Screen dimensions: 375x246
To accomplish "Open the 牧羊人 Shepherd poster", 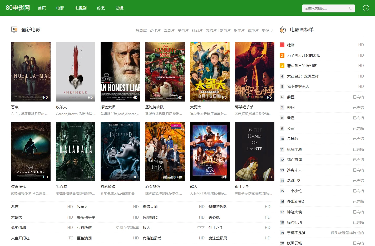I will (x=76, y=72).
